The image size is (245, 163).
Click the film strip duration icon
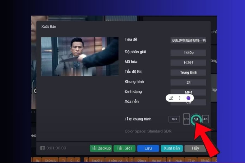[42, 148]
